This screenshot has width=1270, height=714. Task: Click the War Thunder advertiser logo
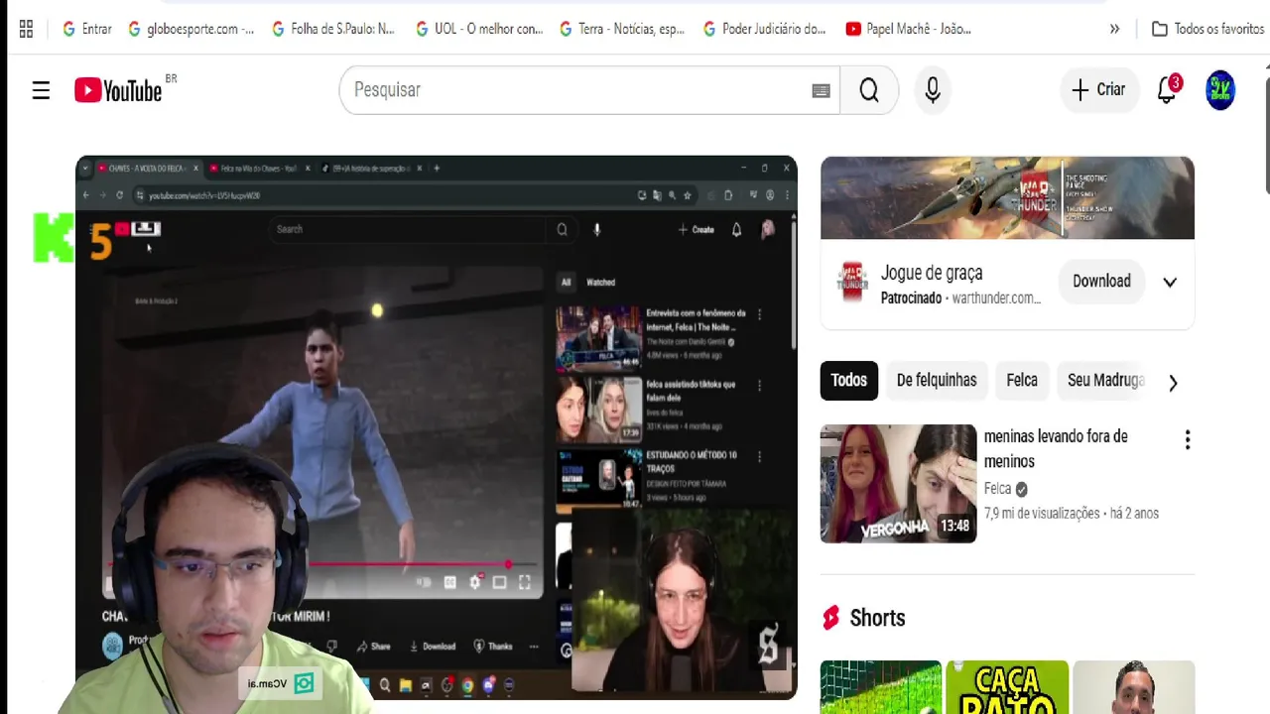853,283
